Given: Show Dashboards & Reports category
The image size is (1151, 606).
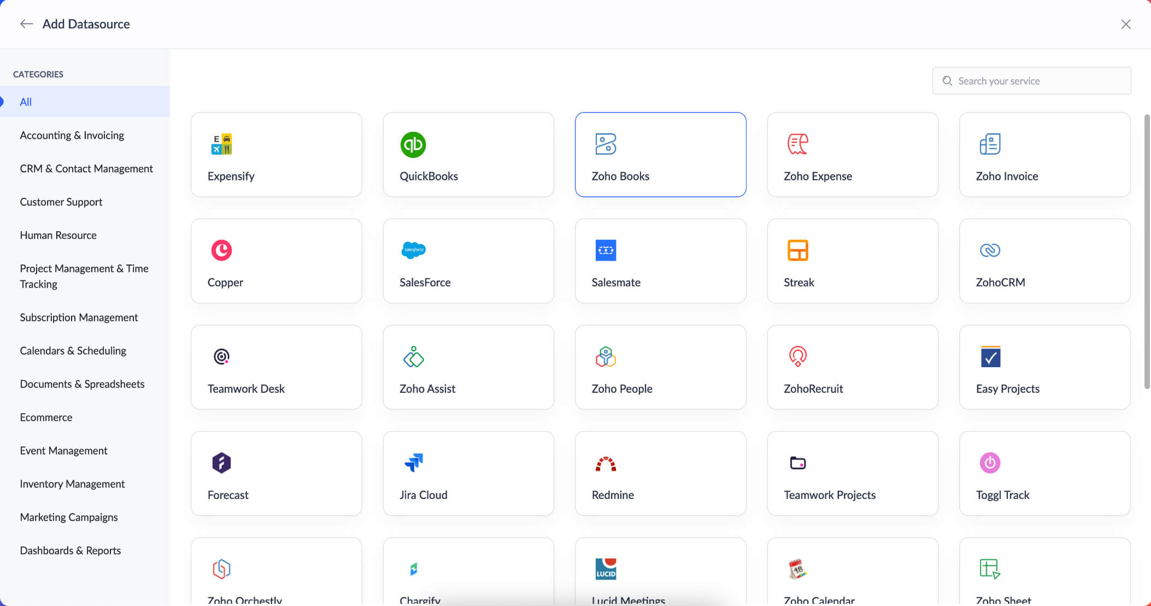Looking at the screenshot, I should (70, 551).
